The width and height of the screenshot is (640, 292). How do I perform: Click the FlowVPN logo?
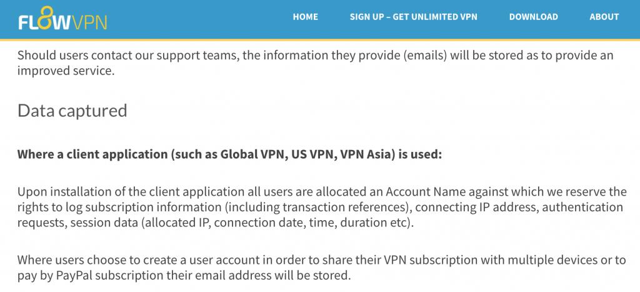point(62,19)
